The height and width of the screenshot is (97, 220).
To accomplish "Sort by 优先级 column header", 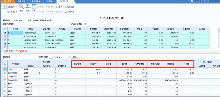I will [x=16, y=29].
